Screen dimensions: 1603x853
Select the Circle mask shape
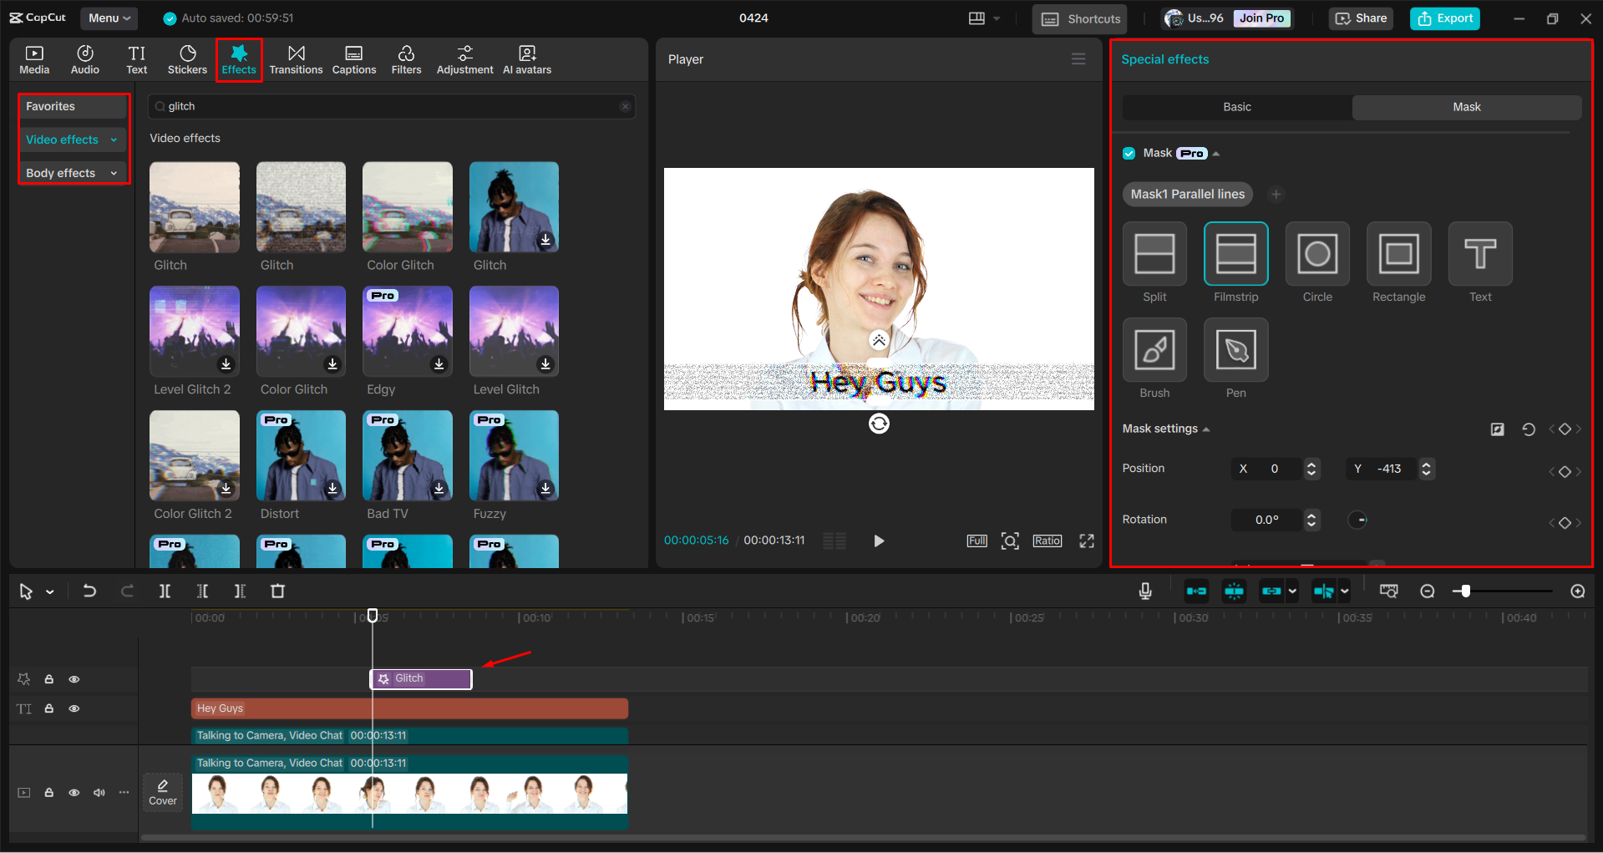(1317, 254)
